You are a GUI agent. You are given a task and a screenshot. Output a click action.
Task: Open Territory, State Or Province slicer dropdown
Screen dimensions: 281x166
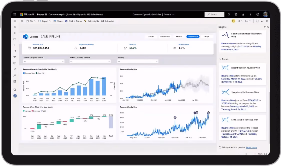90,61
